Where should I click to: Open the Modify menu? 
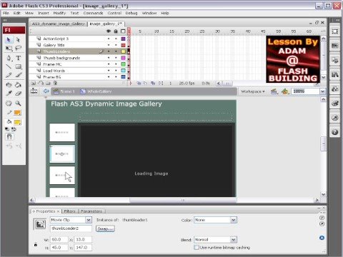tap(59, 13)
